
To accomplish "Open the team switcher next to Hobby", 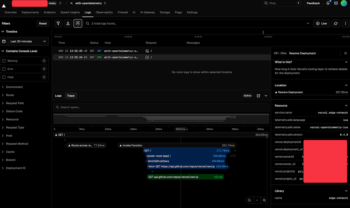I will coord(60,3).
